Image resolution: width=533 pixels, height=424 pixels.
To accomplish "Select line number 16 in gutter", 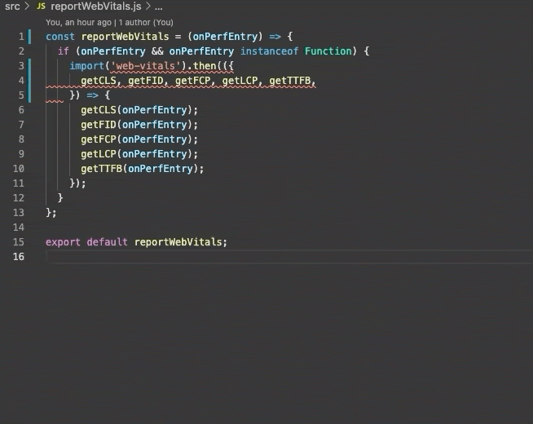I will (19, 256).
